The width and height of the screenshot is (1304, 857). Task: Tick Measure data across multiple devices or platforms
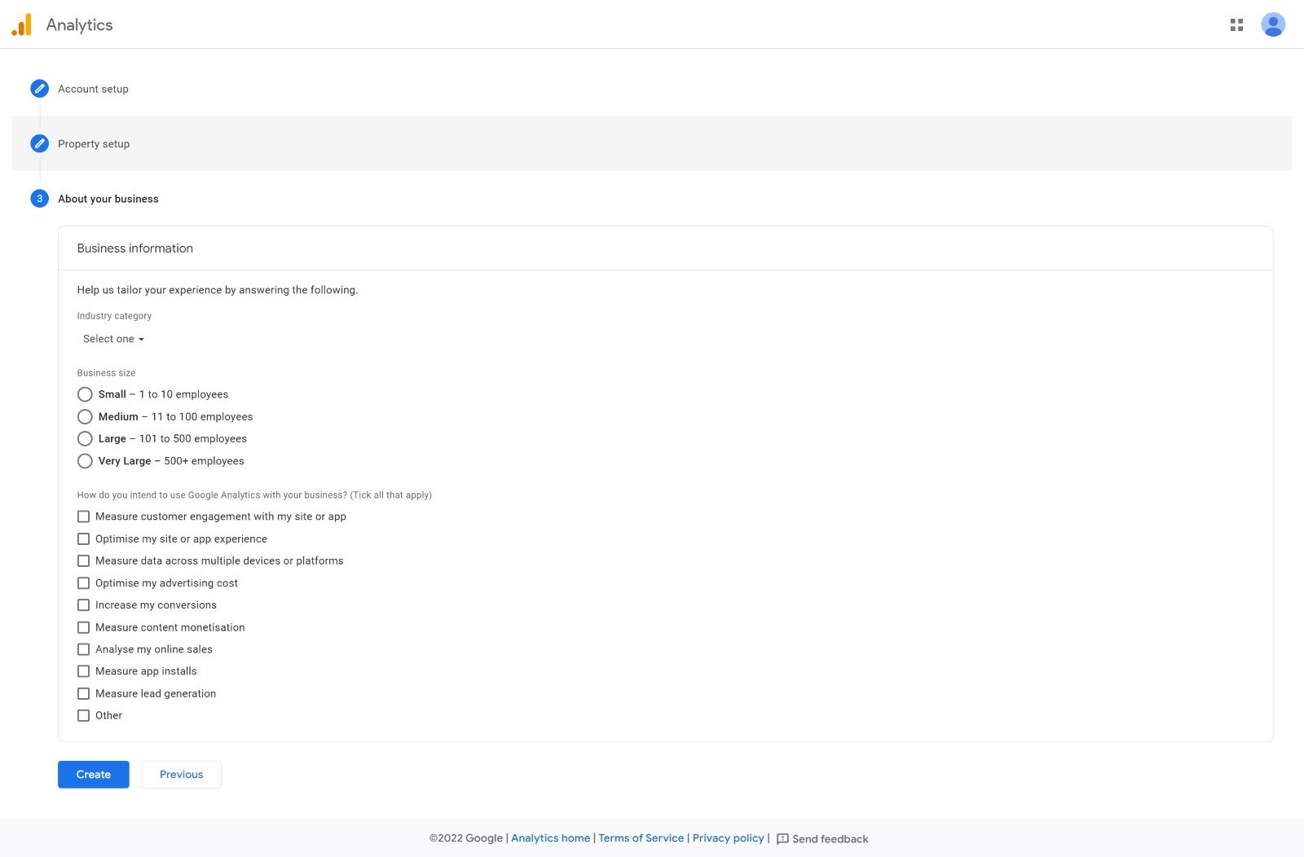83,560
